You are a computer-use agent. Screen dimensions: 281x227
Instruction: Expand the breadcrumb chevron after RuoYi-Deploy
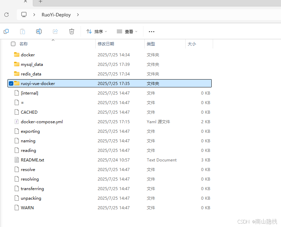78,15
